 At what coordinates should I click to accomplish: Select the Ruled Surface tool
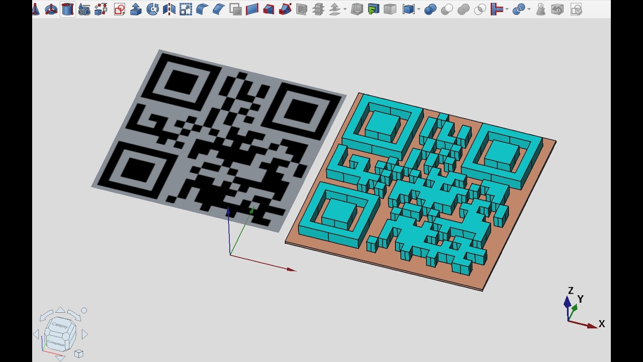252,9
